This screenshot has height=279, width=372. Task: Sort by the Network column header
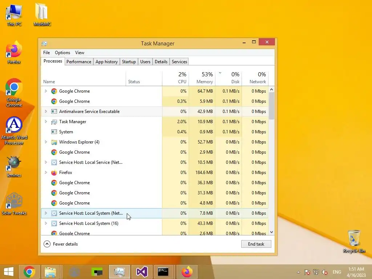tap(255, 78)
